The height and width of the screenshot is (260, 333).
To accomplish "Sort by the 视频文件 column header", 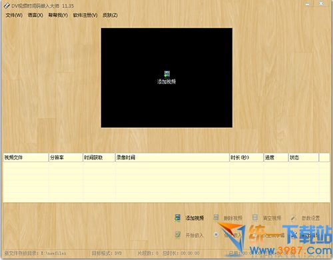I will (x=26, y=157).
